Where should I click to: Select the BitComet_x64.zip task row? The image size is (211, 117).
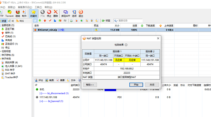pyautogui.click(x=122, y=30)
